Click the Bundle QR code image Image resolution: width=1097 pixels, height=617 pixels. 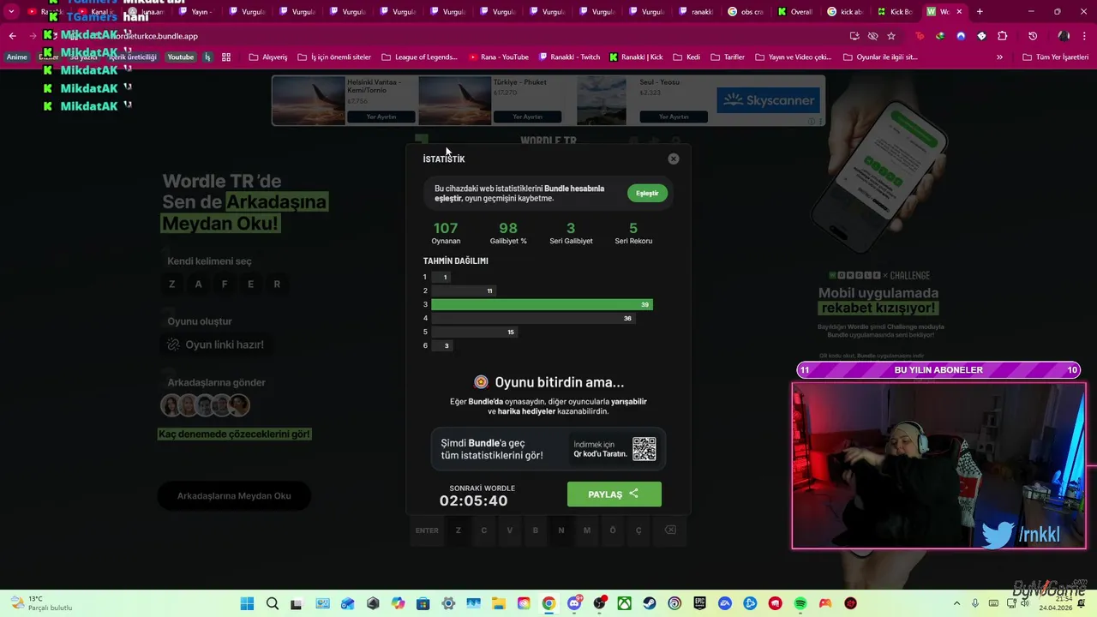click(x=644, y=449)
